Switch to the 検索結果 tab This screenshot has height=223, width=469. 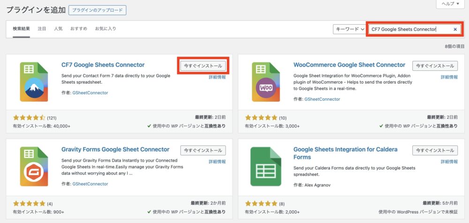coord(21,29)
